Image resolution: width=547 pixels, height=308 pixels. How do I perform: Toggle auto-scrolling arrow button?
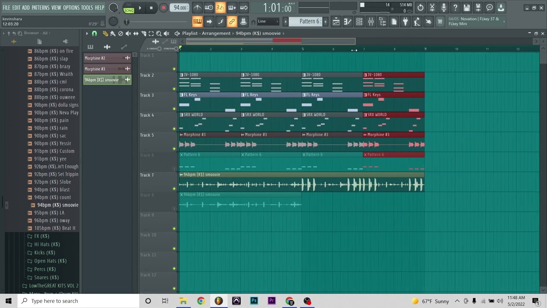[209, 21]
